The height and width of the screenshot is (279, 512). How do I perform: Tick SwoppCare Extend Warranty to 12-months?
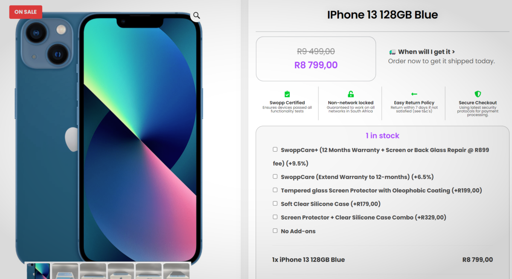tap(275, 176)
